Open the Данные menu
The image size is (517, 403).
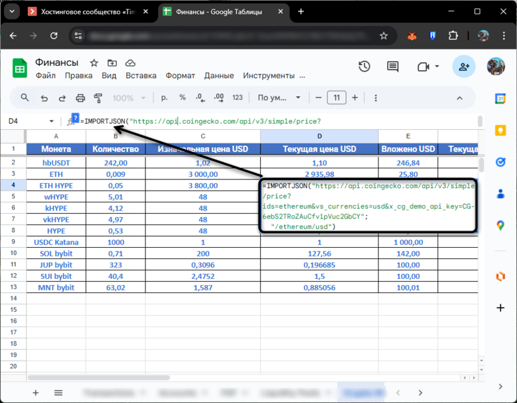[x=219, y=76]
